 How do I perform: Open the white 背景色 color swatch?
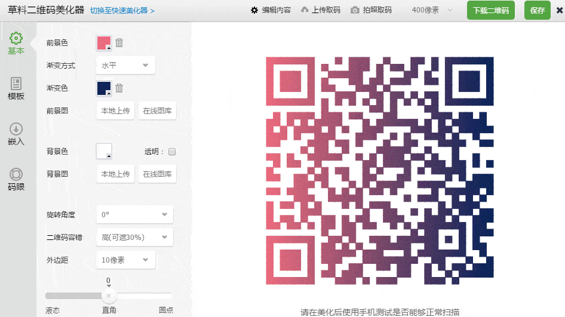(104, 151)
